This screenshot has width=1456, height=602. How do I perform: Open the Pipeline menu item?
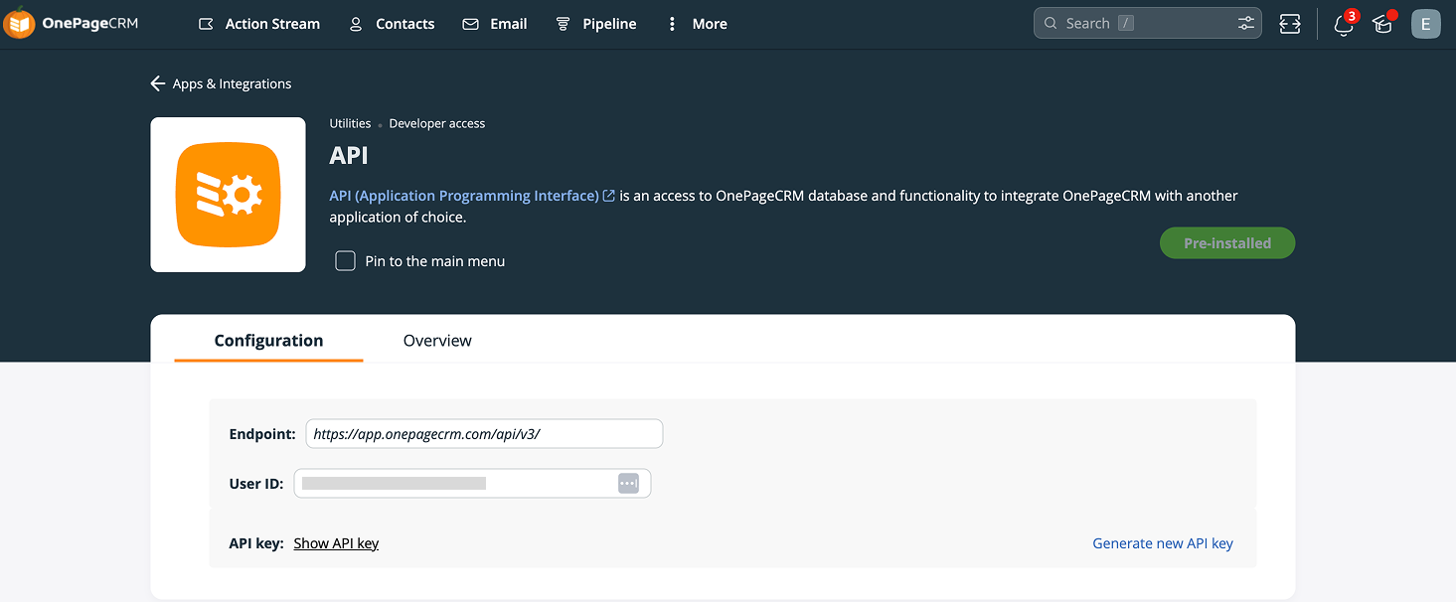tap(596, 24)
